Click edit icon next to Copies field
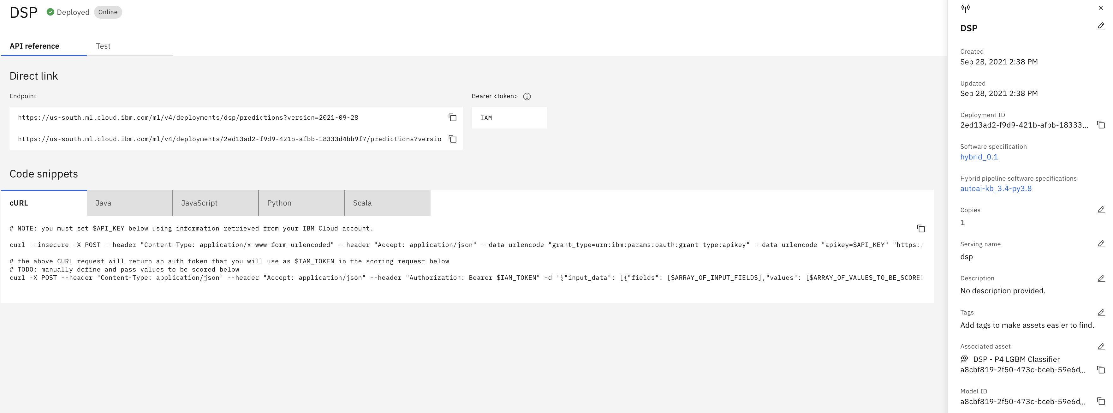This screenshot has width=1113, height=413. point(1101,209)
